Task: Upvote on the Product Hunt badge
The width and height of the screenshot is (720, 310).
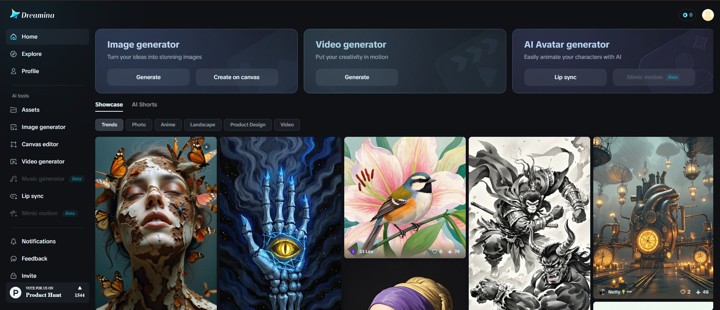Action: click(79, 292)
